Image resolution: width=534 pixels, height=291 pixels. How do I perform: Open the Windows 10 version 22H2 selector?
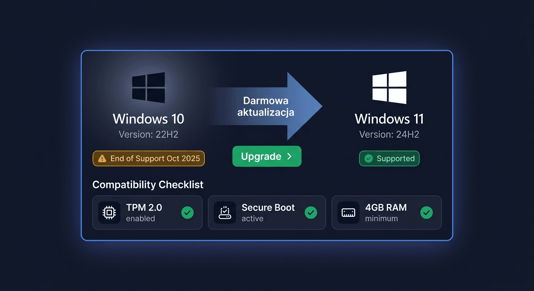[148, 134]
